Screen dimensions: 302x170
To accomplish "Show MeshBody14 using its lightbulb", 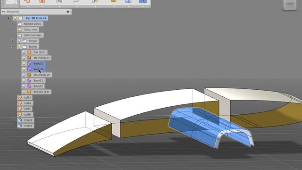I will 24,75.
